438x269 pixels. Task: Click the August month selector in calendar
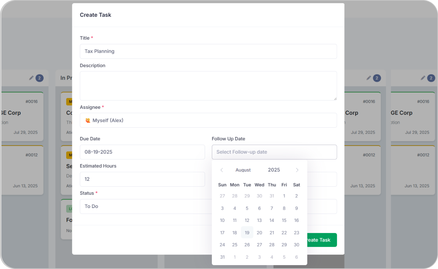coord(243,170)
